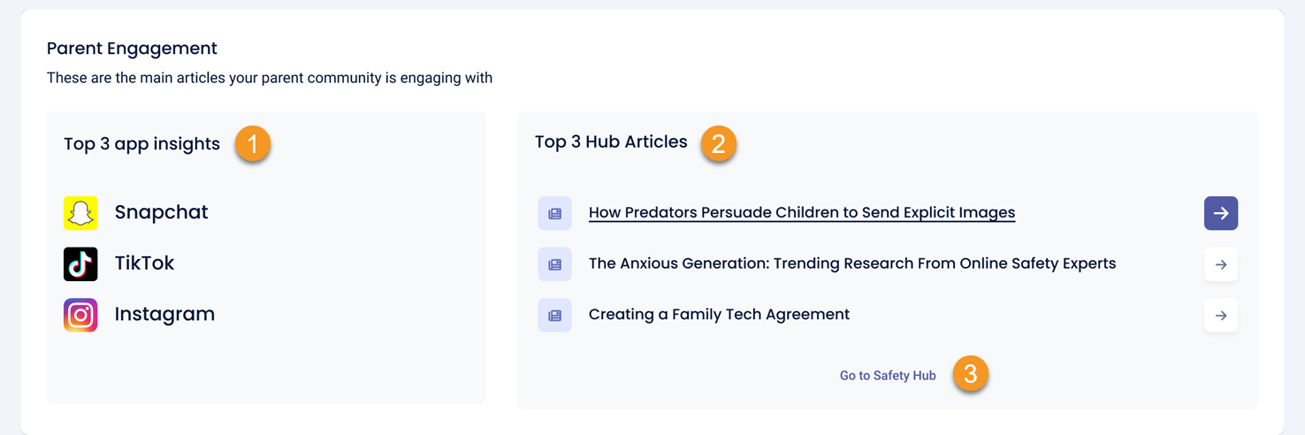Select the TikTok app insight label
This screenshot has width=1305, height=435.
[144, 263]
